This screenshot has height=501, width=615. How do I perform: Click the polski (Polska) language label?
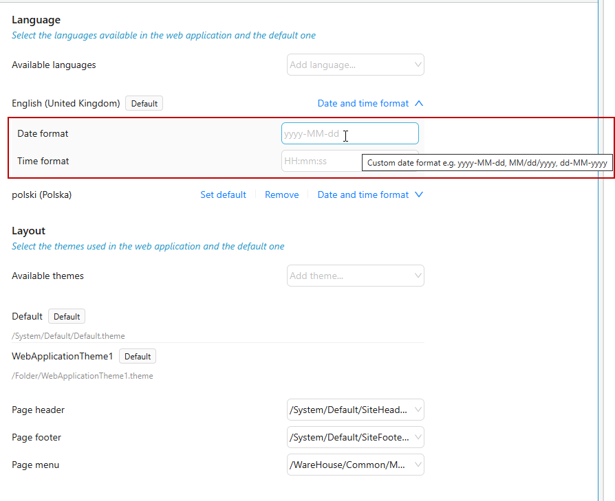point(41,194)
